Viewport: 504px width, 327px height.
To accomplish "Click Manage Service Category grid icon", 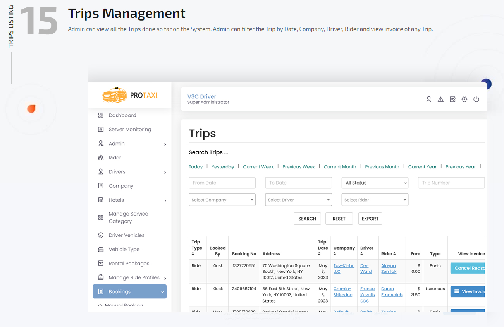I will tap(101, 217).
